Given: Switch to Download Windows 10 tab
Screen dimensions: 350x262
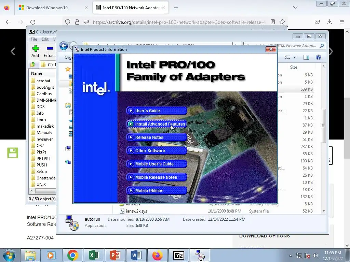Looking at the screenshot, I should click(53, 8).
